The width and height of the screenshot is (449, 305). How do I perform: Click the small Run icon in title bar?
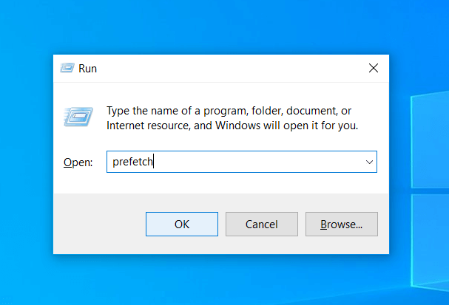pyautogui.click(x=67, y=68)
